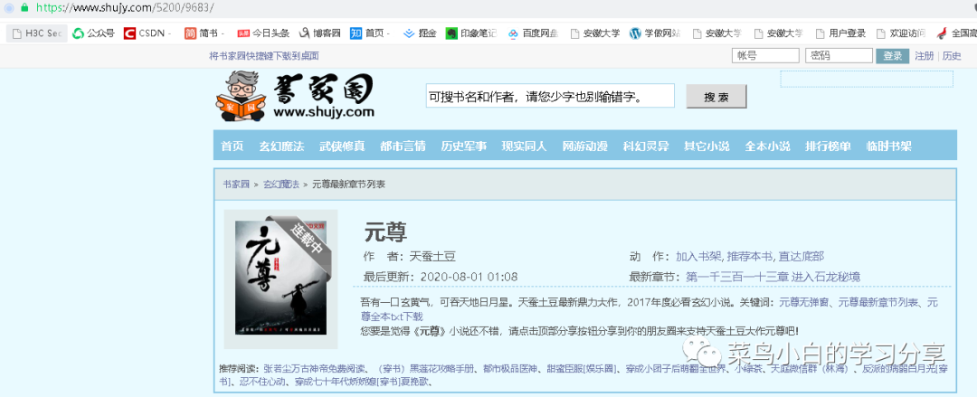Screen dimensions: 977x397
Task: Open the 用户登录 bookmark
Action: coord(839,33)
